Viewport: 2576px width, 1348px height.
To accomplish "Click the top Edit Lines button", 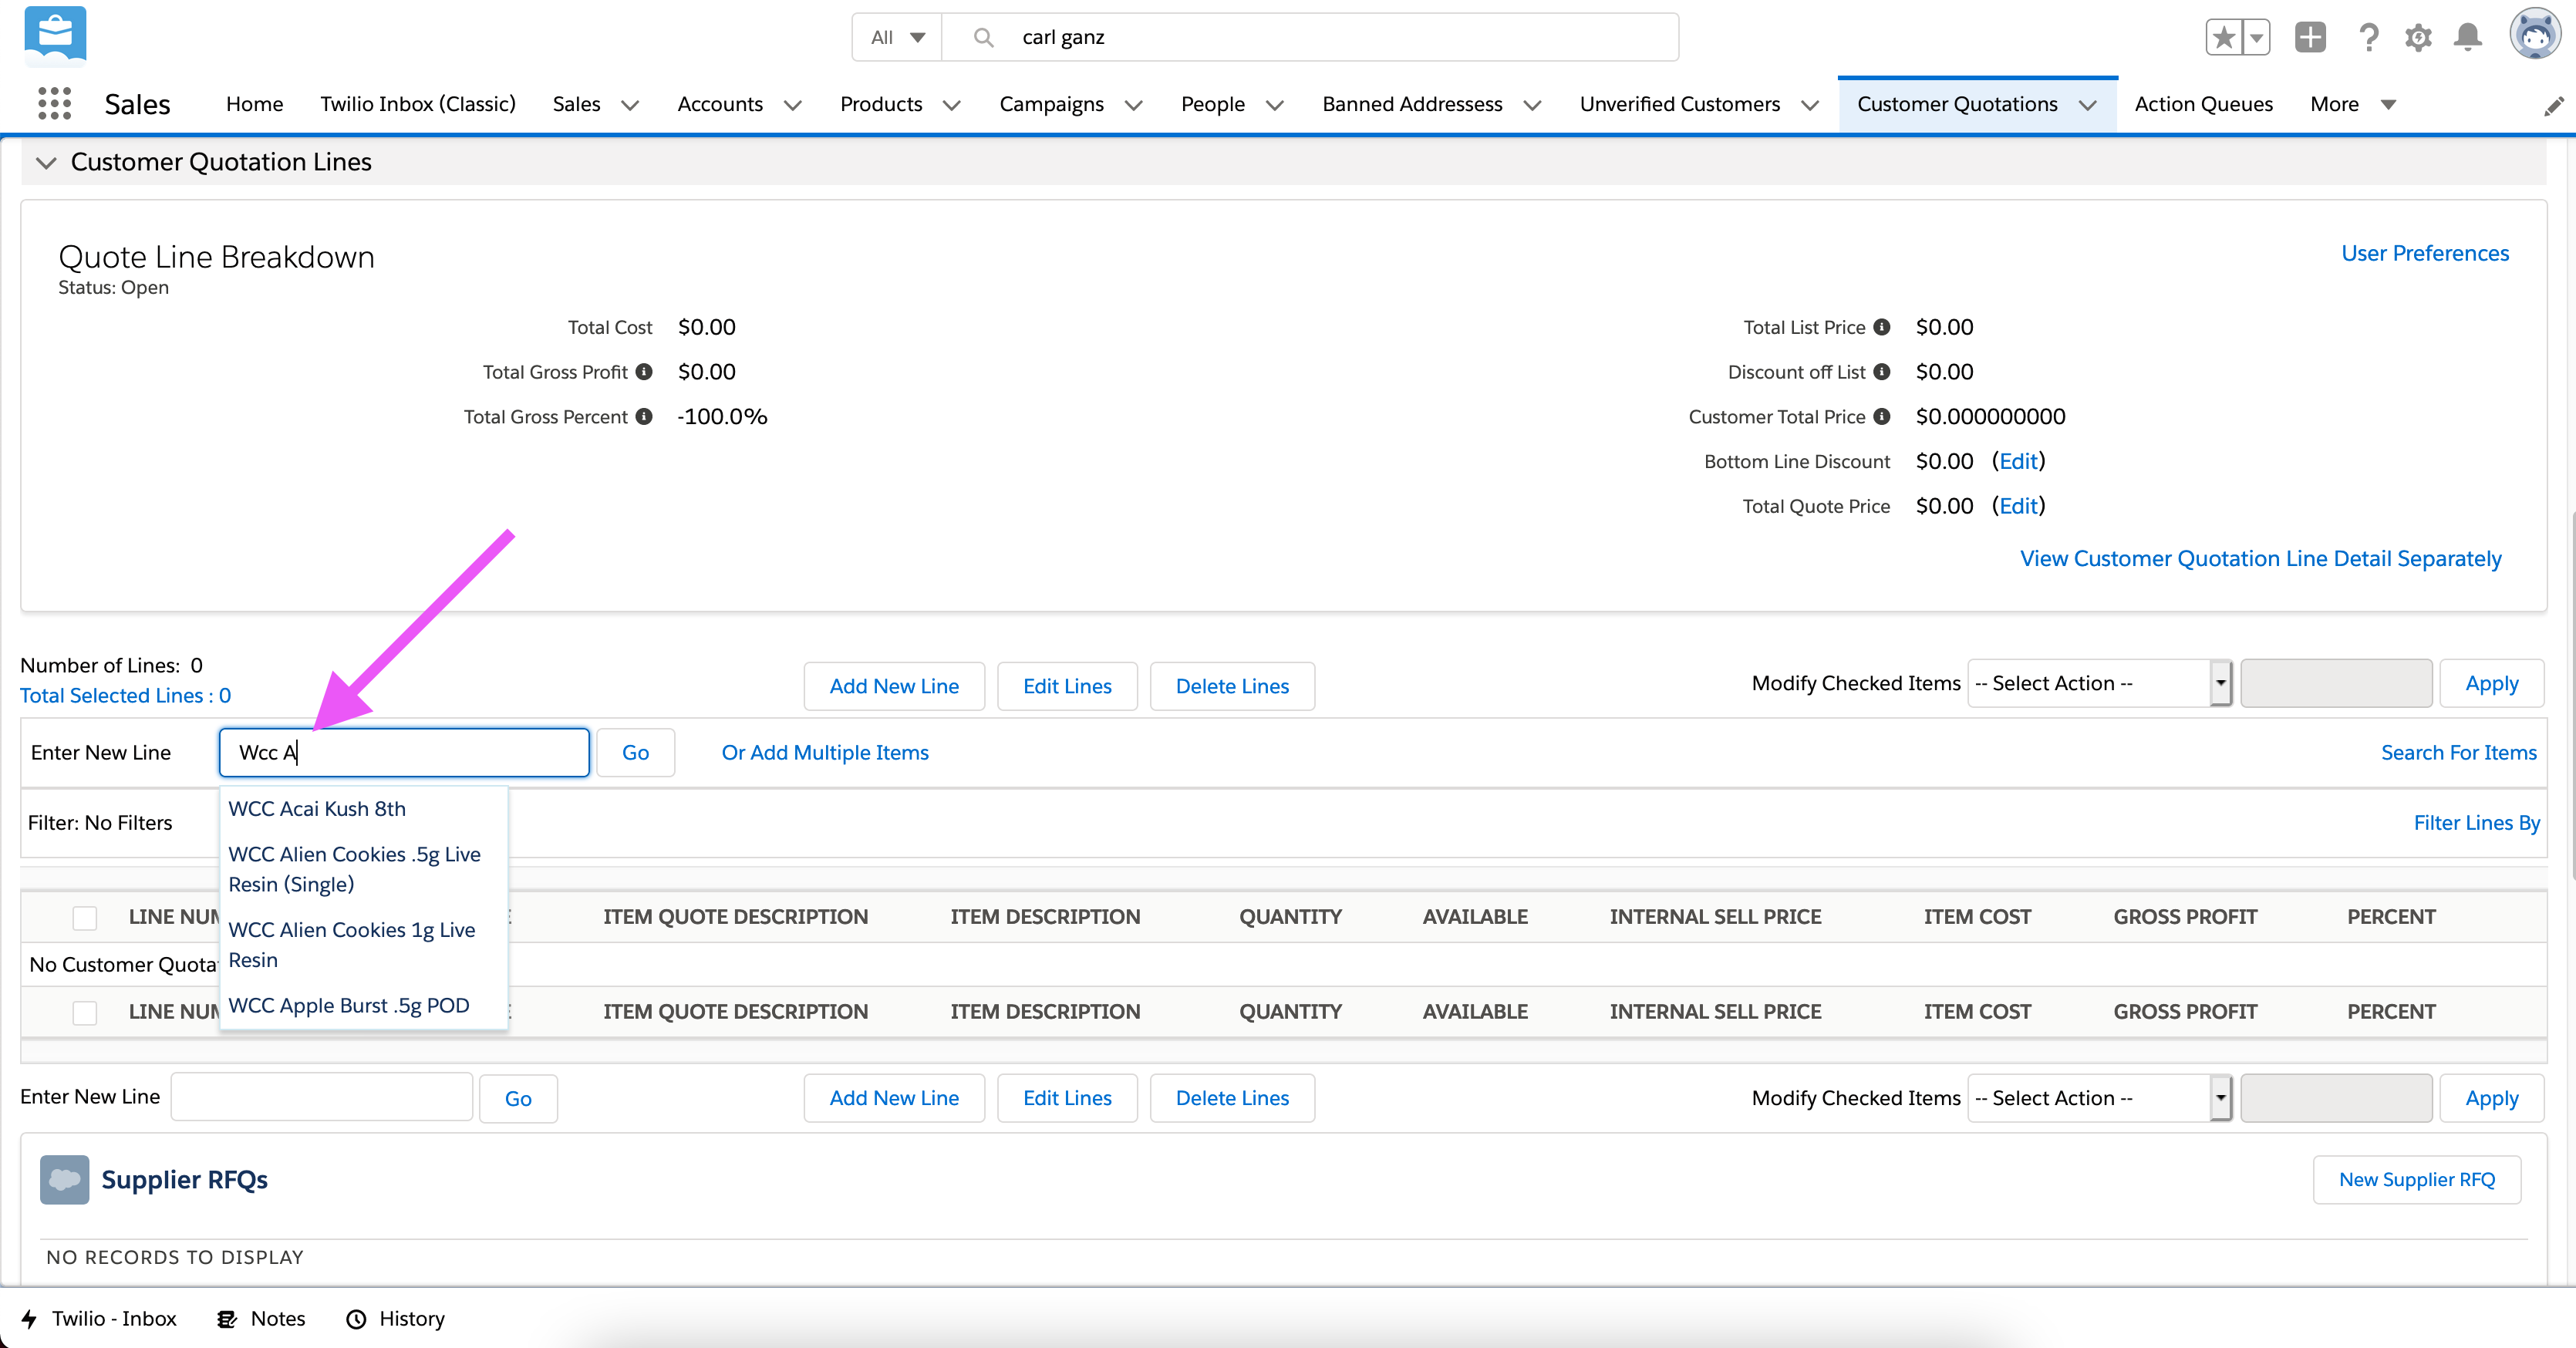I will [1067, 686].
